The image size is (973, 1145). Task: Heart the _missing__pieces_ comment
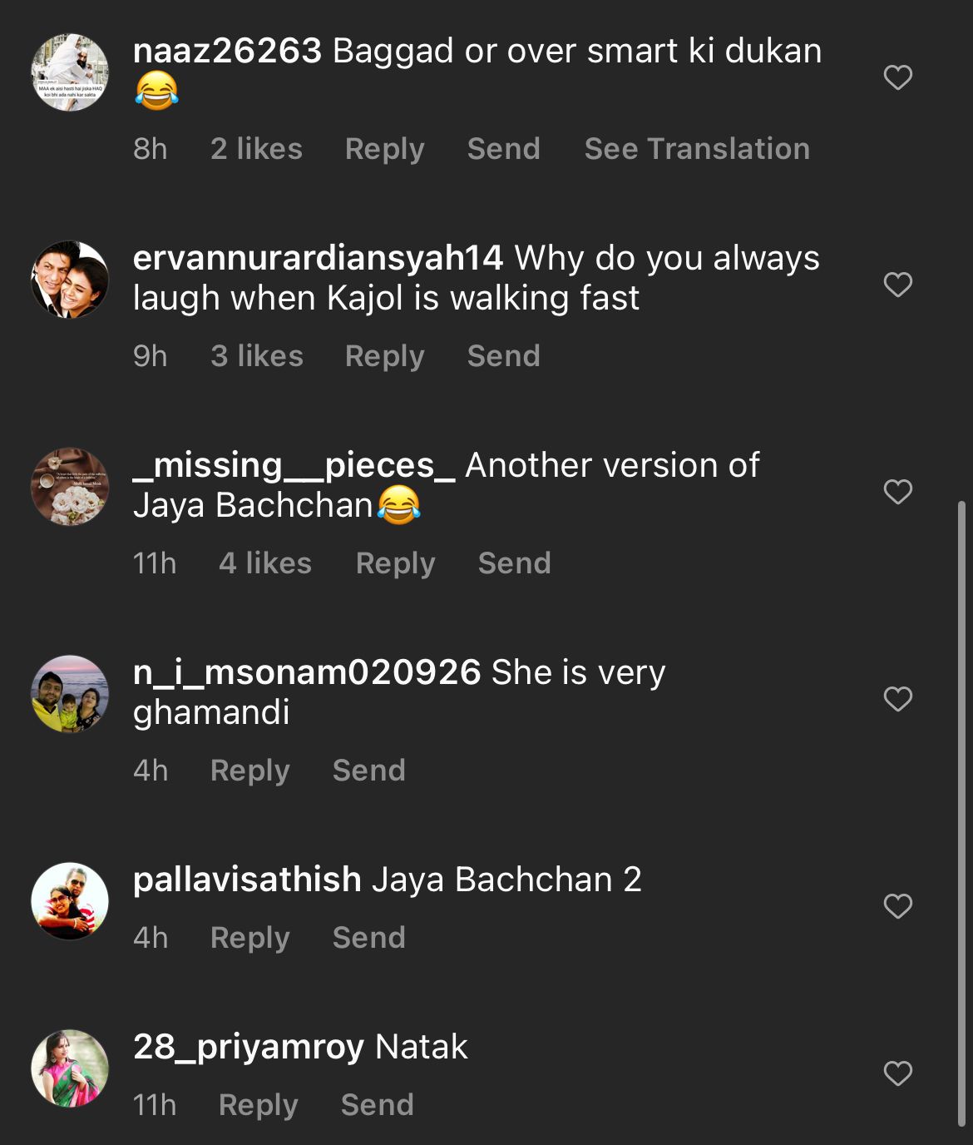897,492
